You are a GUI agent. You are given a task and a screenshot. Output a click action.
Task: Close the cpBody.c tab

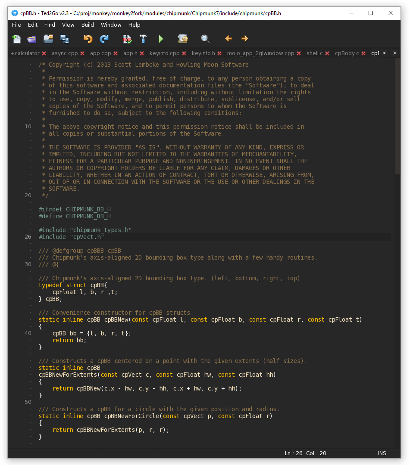pos(363,53)
